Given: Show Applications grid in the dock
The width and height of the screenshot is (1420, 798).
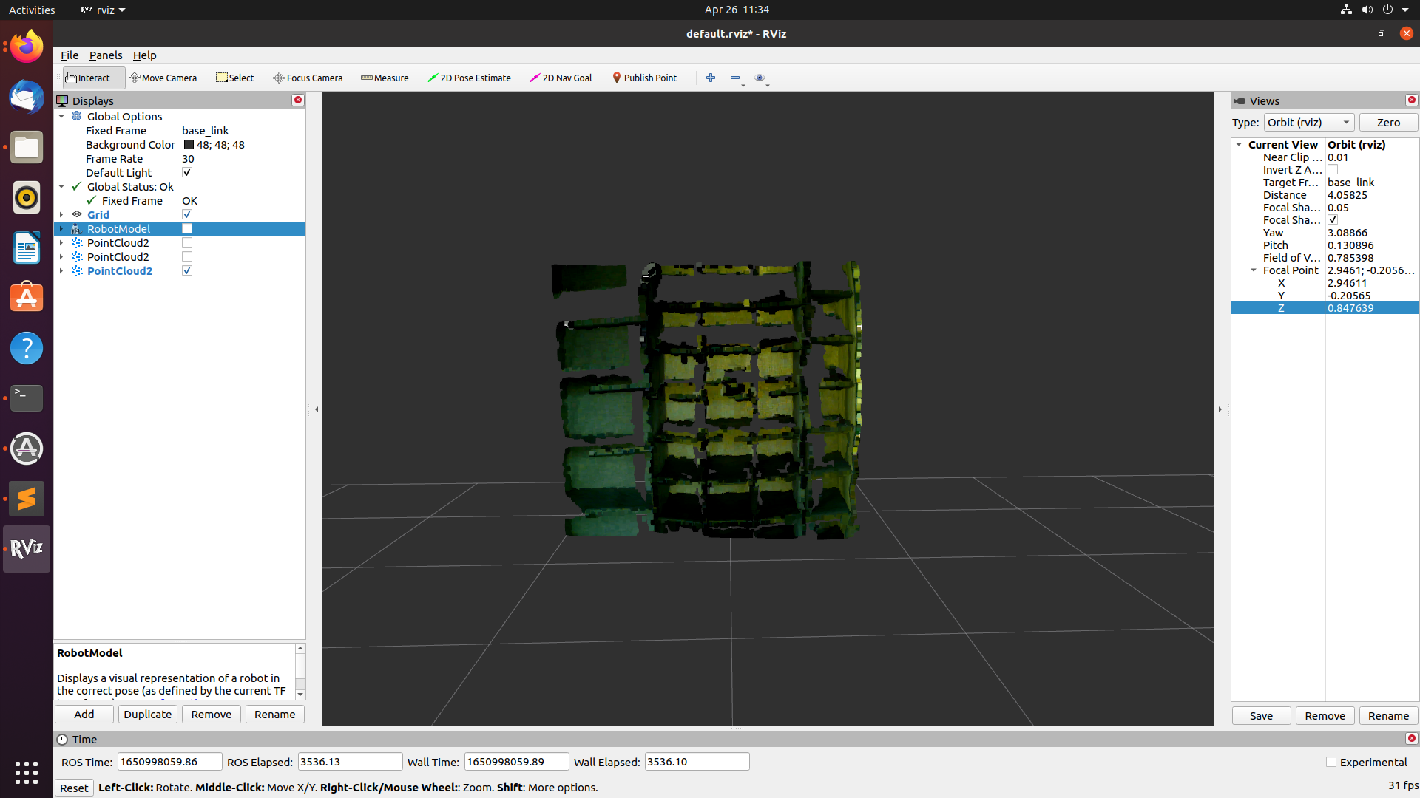Looking at the screenshot, I should pos(27,773).
